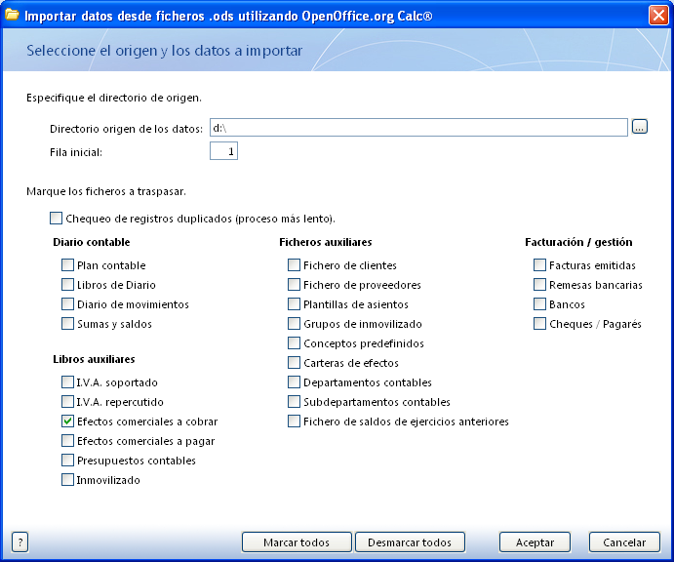Select the Cheques / Pagarés checkbox
Viewport: 674px width, 562px height.
(x=540, y=324)
